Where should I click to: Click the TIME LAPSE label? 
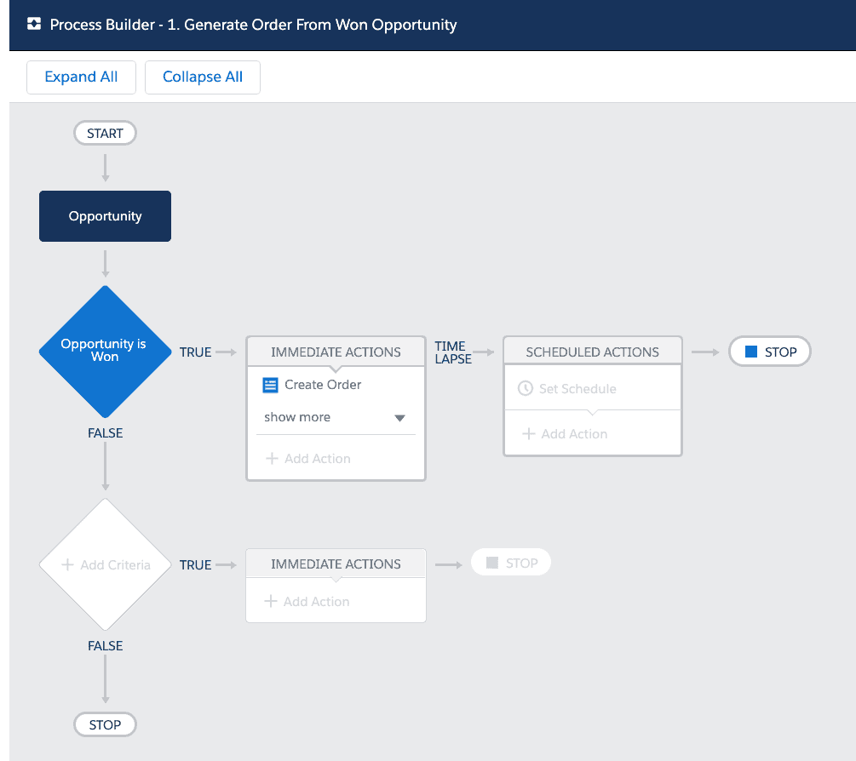point(452,352)
